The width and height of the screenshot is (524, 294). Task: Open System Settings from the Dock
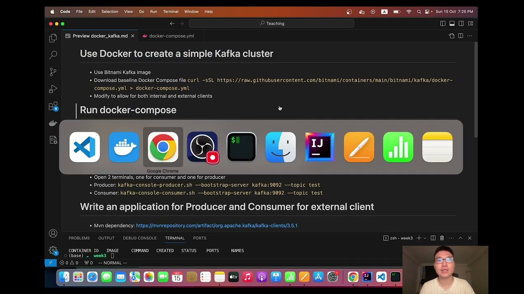coord(333,277)
